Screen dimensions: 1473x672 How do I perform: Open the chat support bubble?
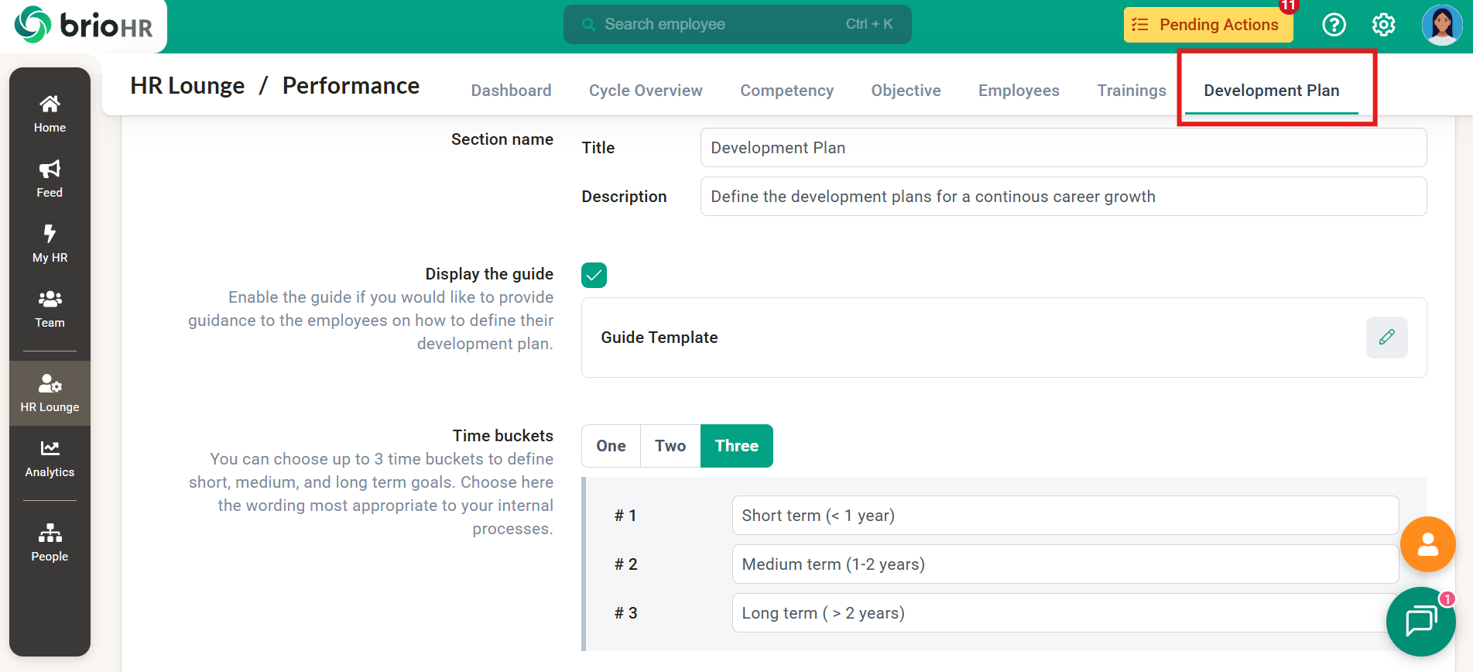pyautogui.click(x=1420, y=621)
